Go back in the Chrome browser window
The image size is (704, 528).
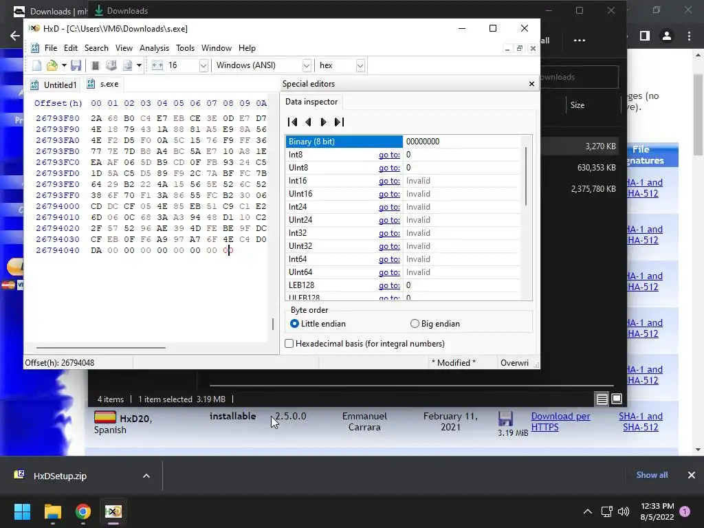coord(15,36)
